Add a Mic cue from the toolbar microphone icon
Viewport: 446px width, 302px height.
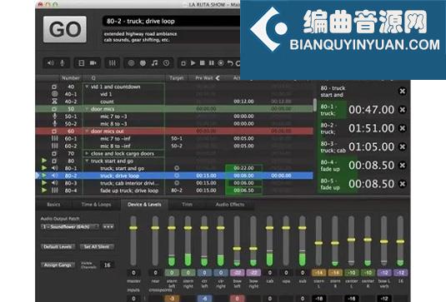[x=63, y=63]
